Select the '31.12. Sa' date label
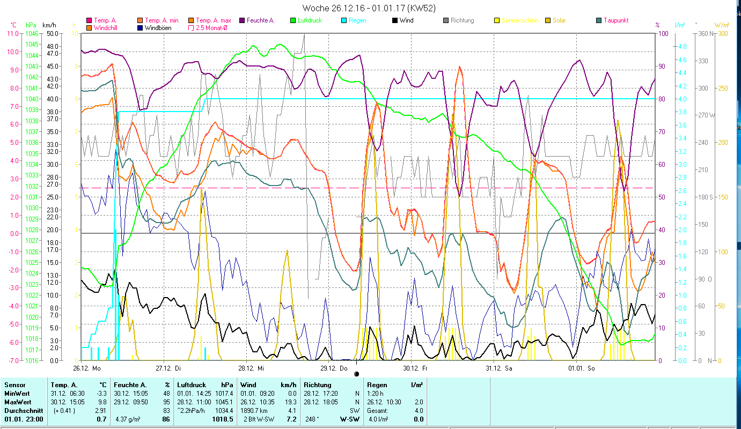Viewport: 741px width, 429px height. click(498, 368)
